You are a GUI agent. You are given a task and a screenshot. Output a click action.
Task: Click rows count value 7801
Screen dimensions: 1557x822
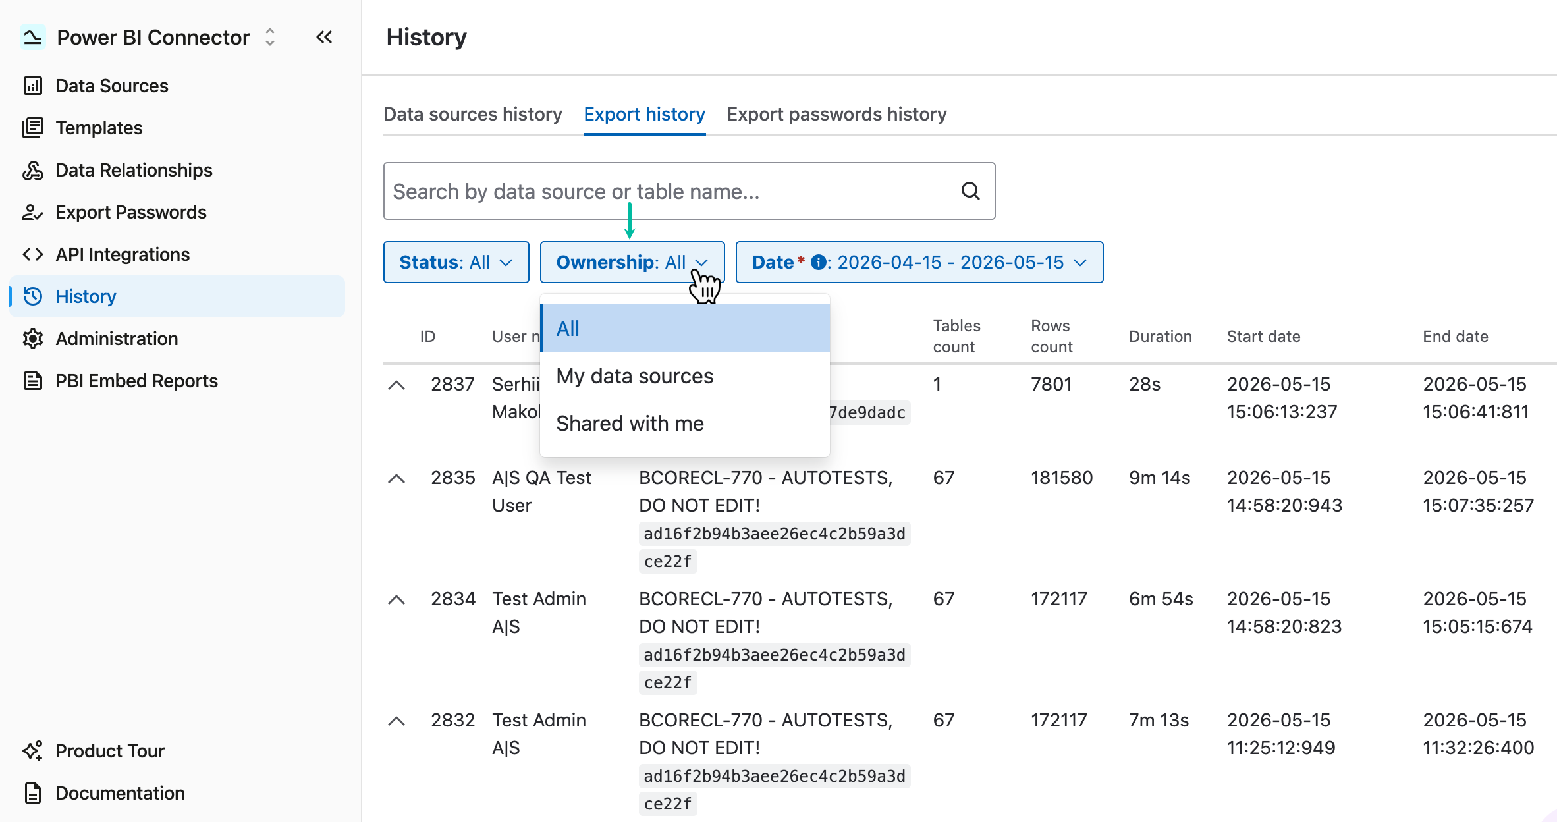click(x=1051, y=384)
